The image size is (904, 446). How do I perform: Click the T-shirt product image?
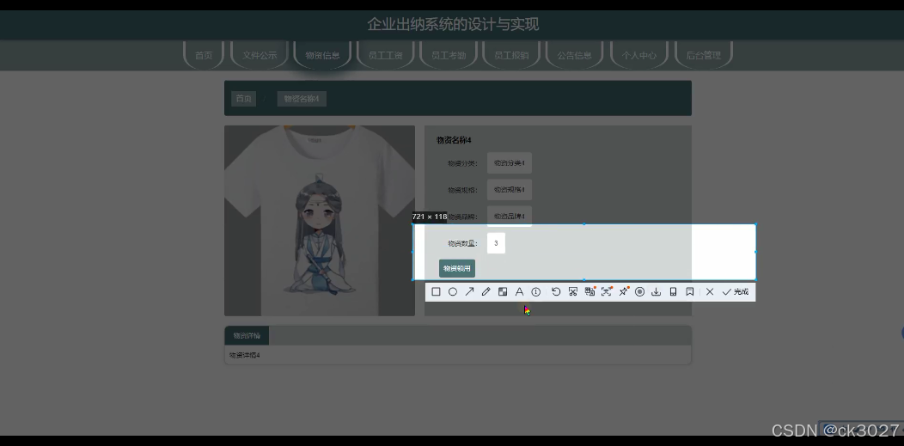pyautogui.click(x=320, y=221)
